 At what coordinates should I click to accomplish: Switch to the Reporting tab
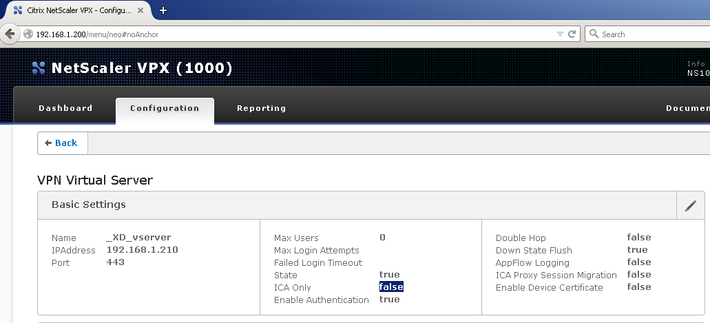coord(261,108)
